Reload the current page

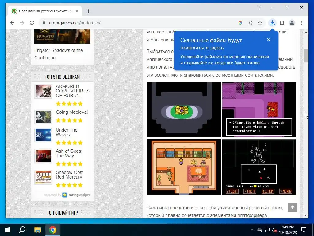32,23
